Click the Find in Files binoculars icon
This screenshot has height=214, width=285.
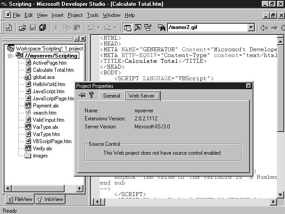(158, 28)
